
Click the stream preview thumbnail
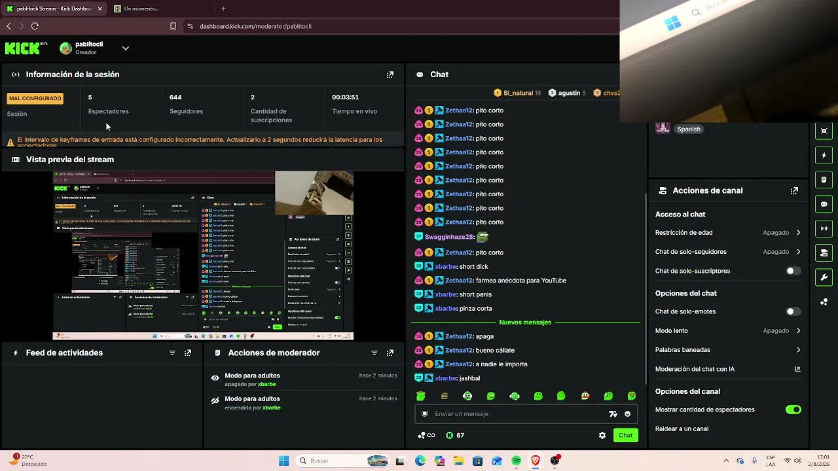203,256
